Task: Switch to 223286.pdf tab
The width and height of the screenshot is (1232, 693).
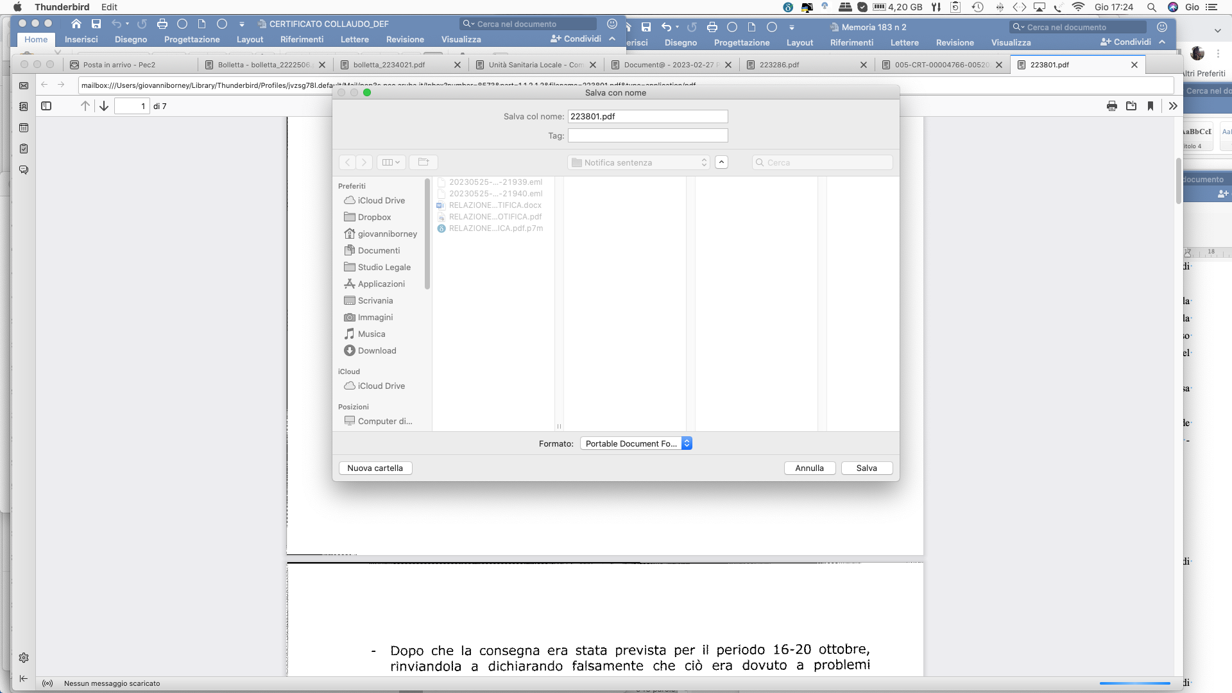Action: tap(779, 65)
